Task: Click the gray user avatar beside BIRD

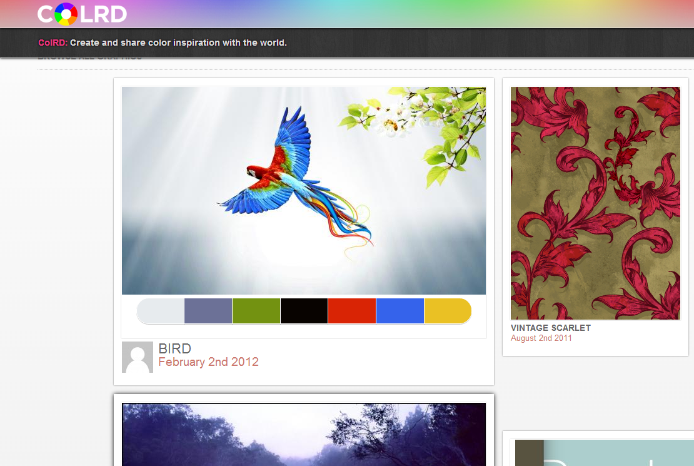Action: [138, 357]
